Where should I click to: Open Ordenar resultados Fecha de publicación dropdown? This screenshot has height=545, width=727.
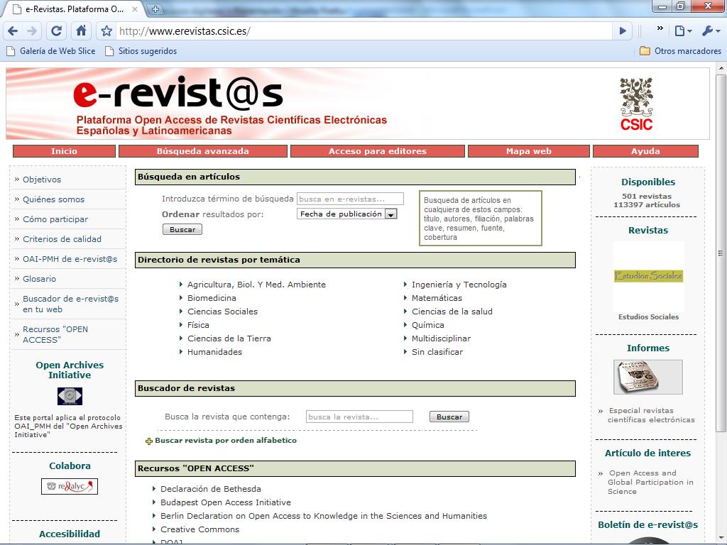point(346,214)
